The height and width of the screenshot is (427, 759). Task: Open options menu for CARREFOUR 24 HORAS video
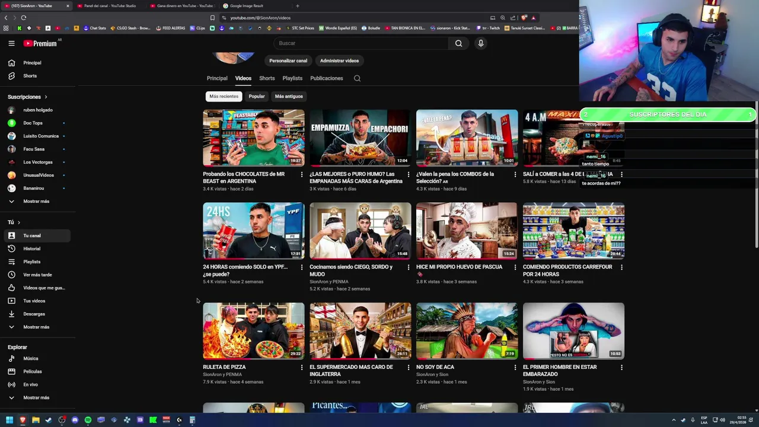pyautogui.click(x=621, y=267)
